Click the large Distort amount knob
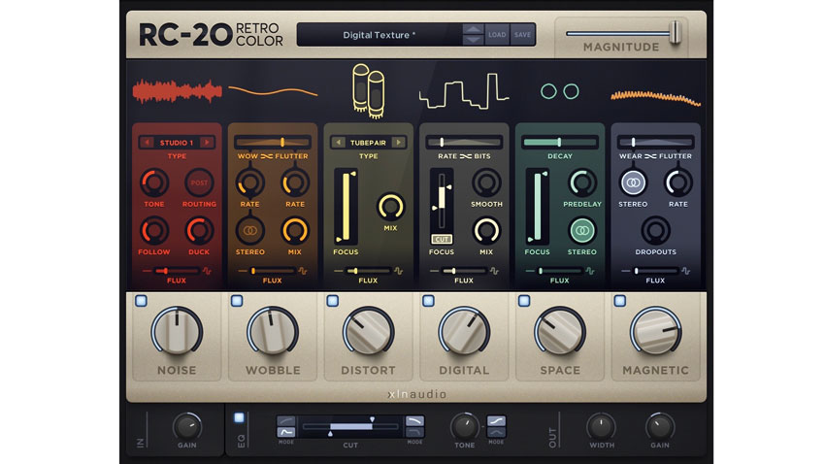825x464 pixels. 368,333
